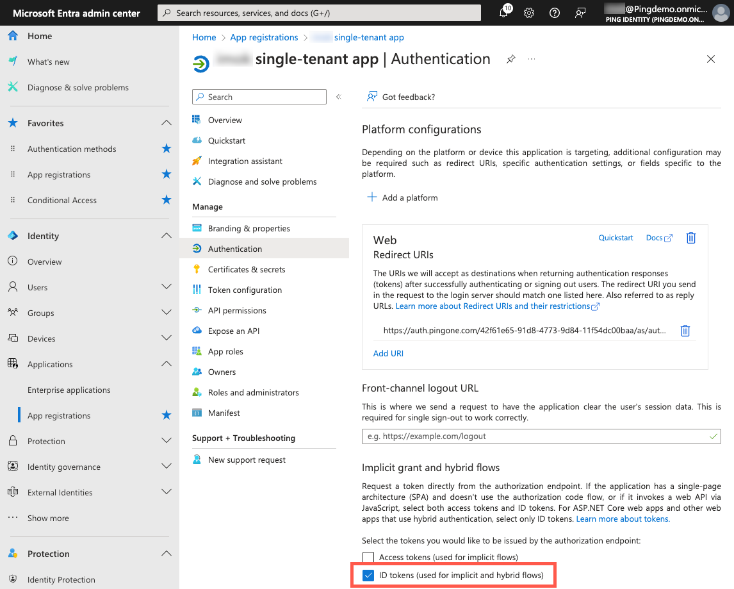Click the Send feedback icon in top bar
Image resolution: width=734 pixels, height=589 pixels.
click(580, 13)
